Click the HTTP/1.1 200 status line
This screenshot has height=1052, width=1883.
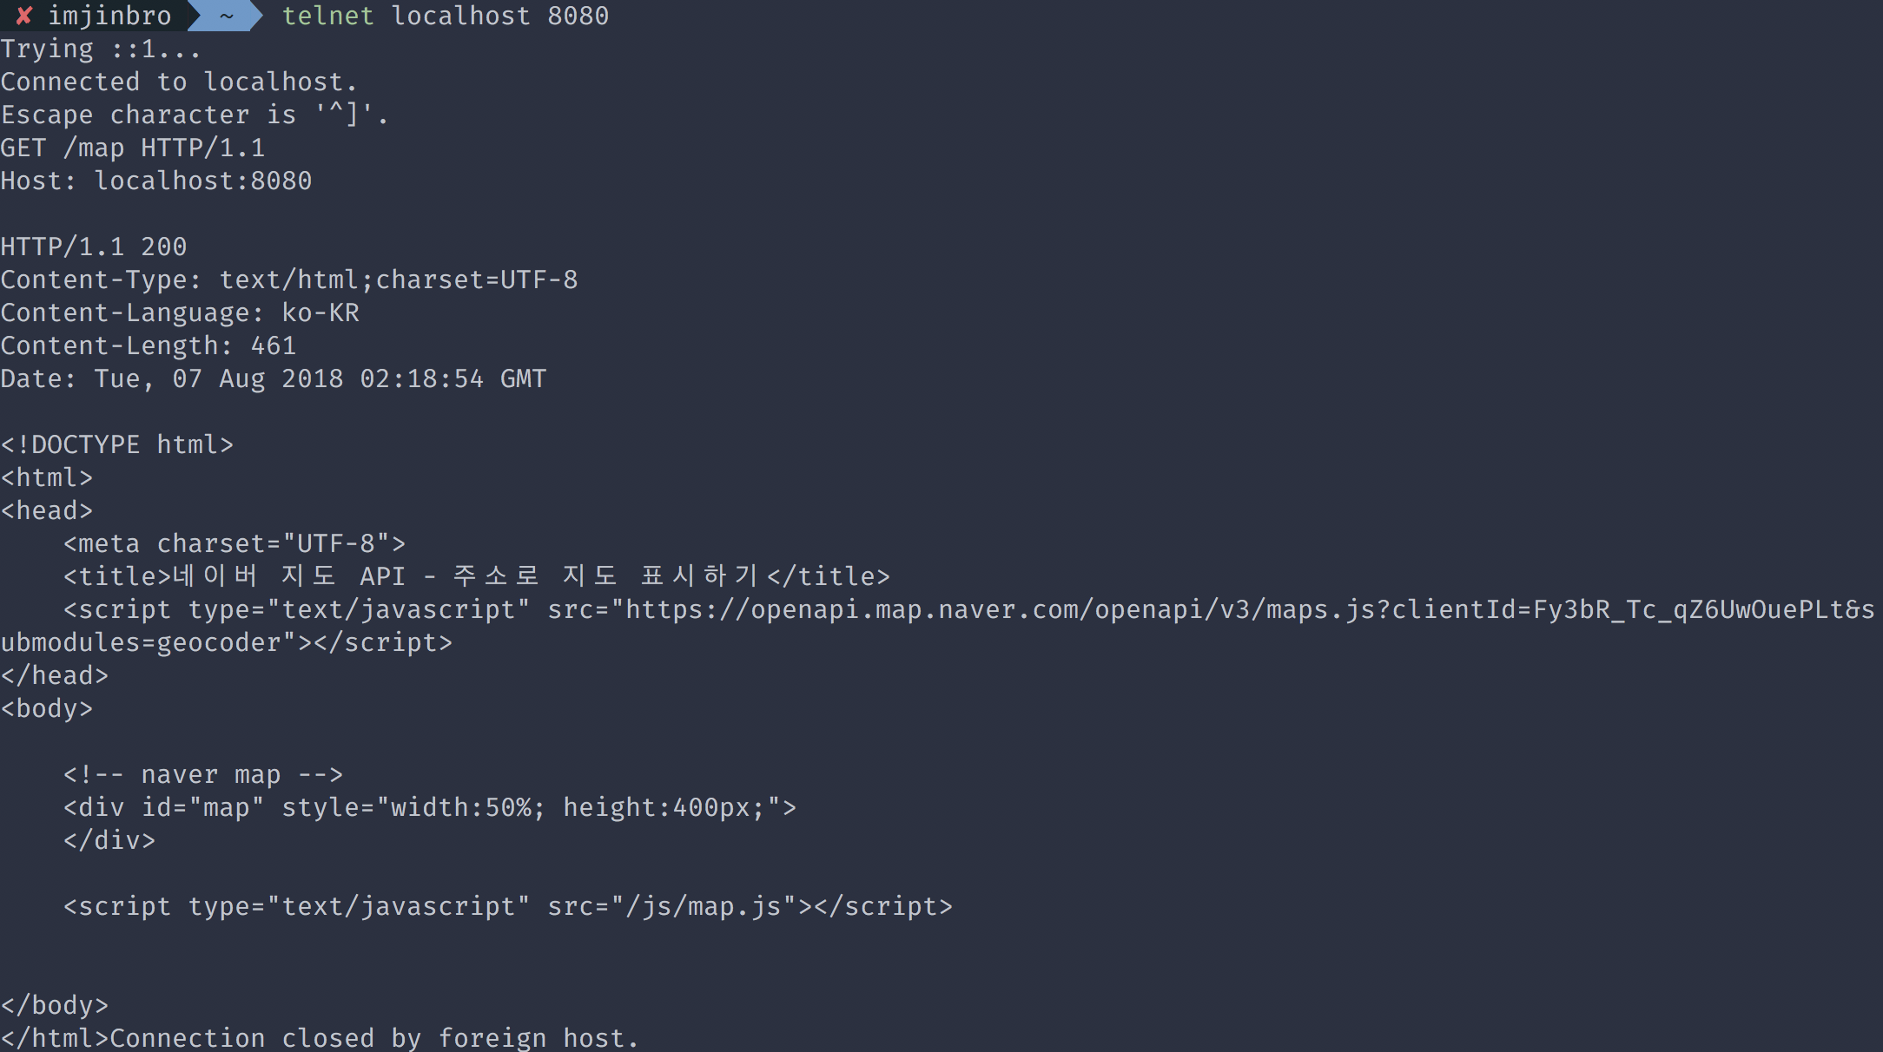[94, 247]
